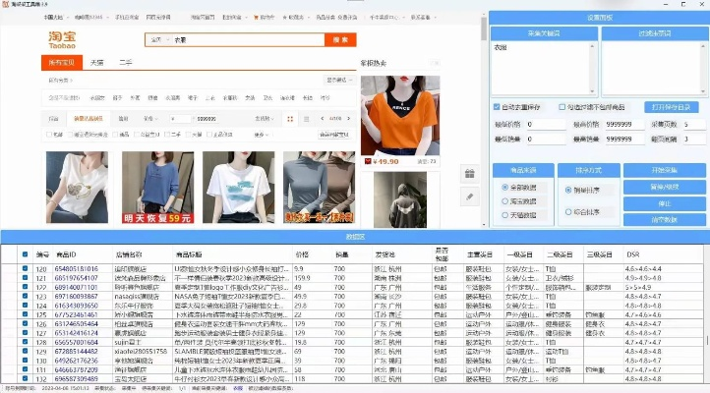Toggle the select-all checkbox in the table header
The width and height of the screenshot is (710, 393).
point(25,254)
